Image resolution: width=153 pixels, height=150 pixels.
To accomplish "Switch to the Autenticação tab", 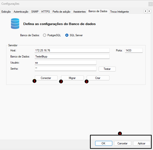I will coord(21,12).
